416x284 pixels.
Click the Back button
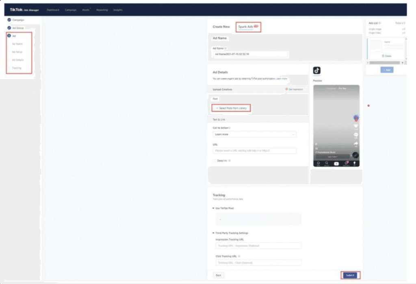(218, 275)
